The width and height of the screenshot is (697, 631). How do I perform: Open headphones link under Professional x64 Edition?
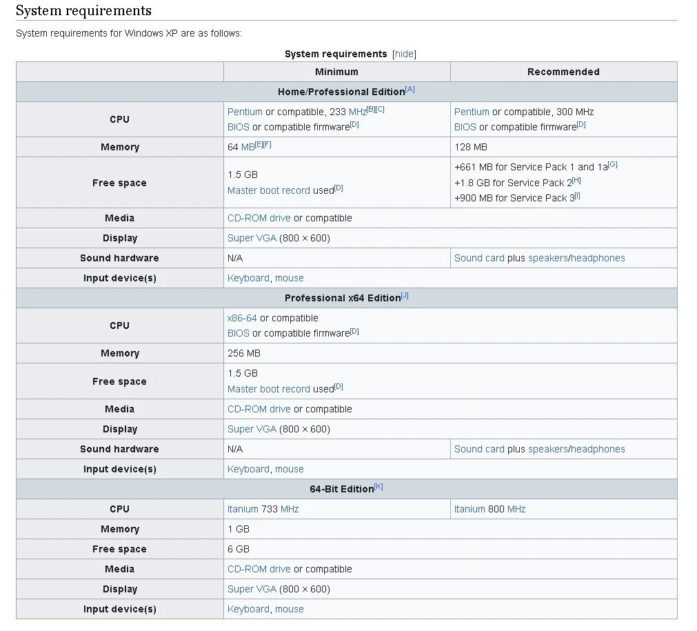click(598, 449)
